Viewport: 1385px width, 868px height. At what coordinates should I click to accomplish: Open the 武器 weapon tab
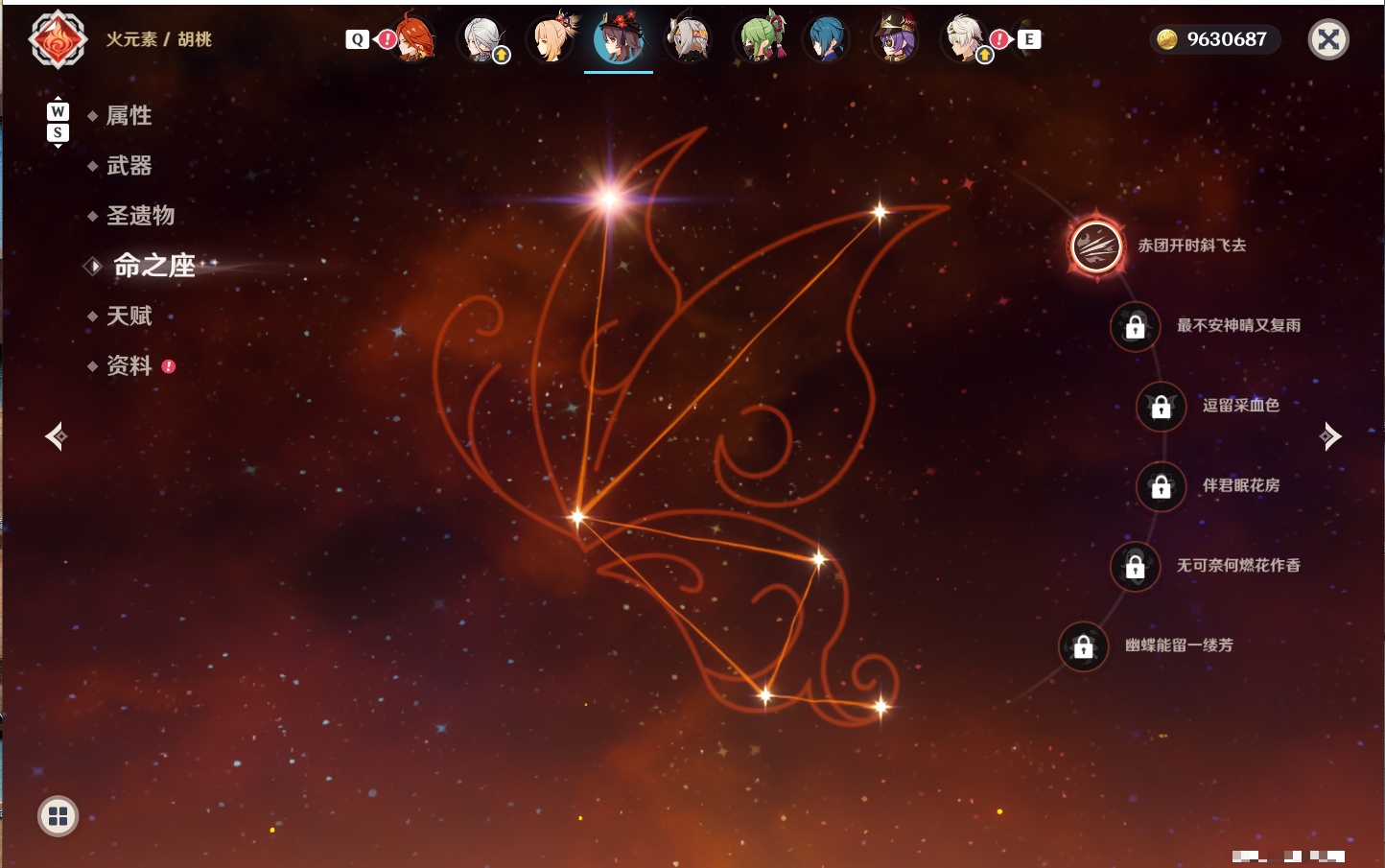(129, 166)
